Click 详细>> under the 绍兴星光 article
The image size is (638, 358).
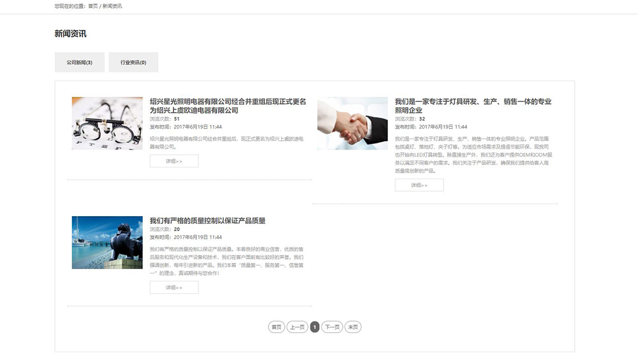click(x=174, y=161)
